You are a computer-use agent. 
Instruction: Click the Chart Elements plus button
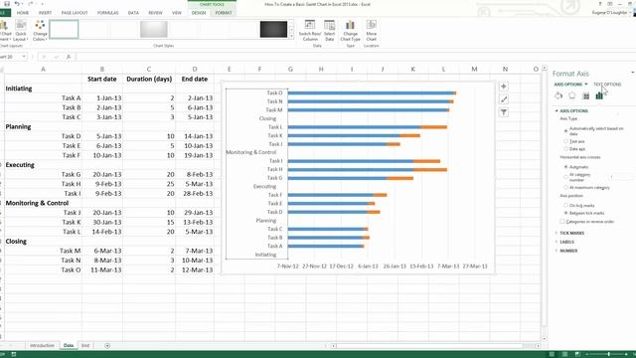coord(504,87)
